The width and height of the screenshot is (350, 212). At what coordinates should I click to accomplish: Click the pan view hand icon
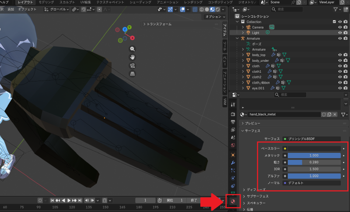[133, 57]
